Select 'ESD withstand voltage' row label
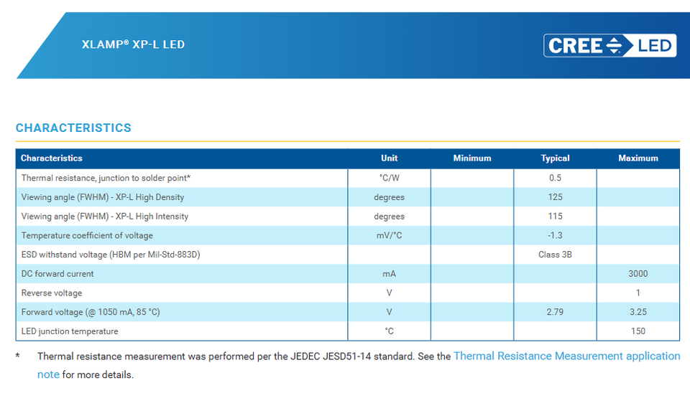The width and height of the screenshot is (690, 393). coord(111,255)
